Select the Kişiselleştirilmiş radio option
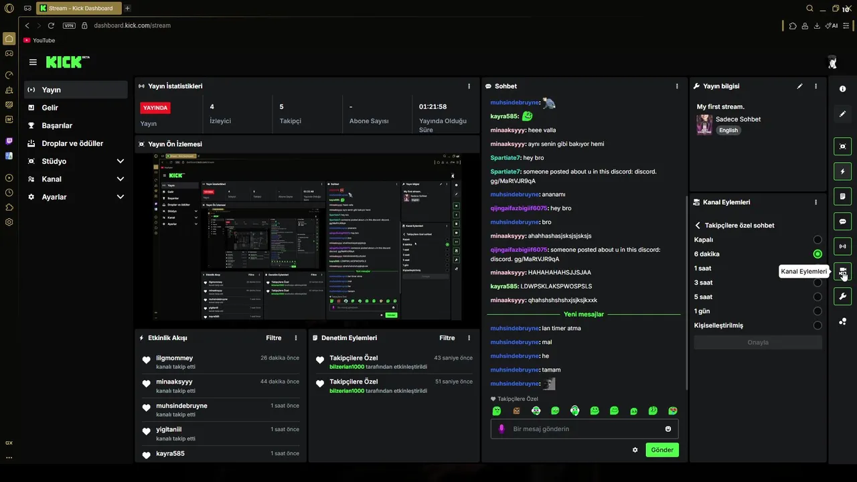Screen dimensions: 857x482 pos(817,325)
